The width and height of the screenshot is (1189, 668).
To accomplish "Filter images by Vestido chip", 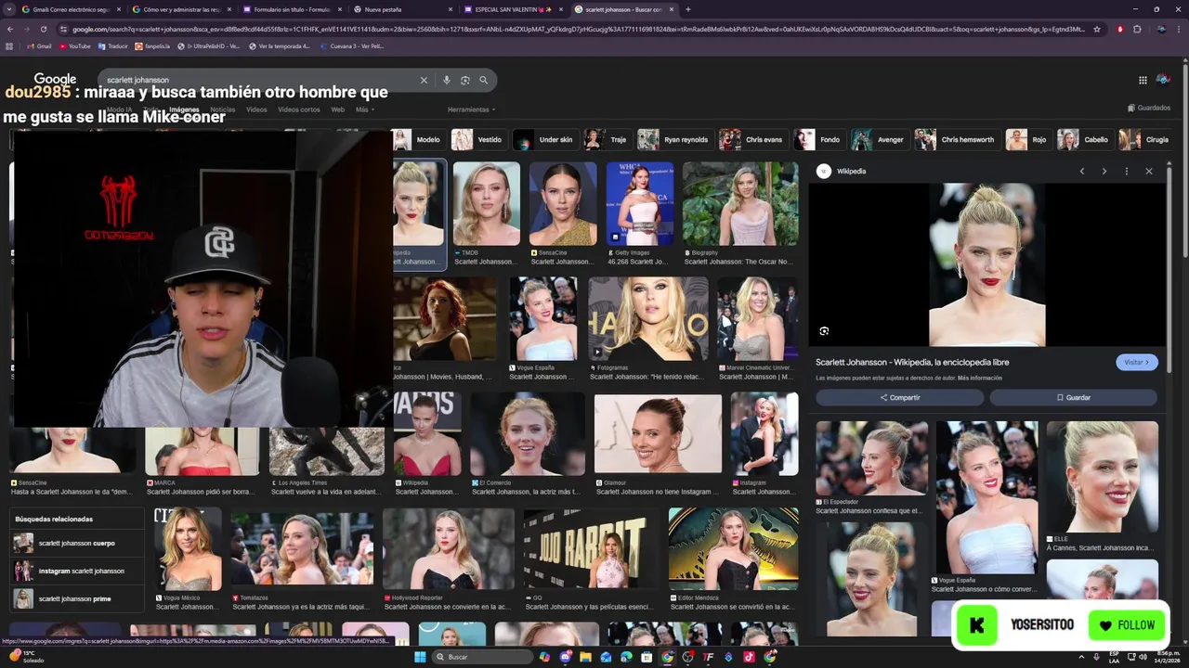I will coord(478,140).
